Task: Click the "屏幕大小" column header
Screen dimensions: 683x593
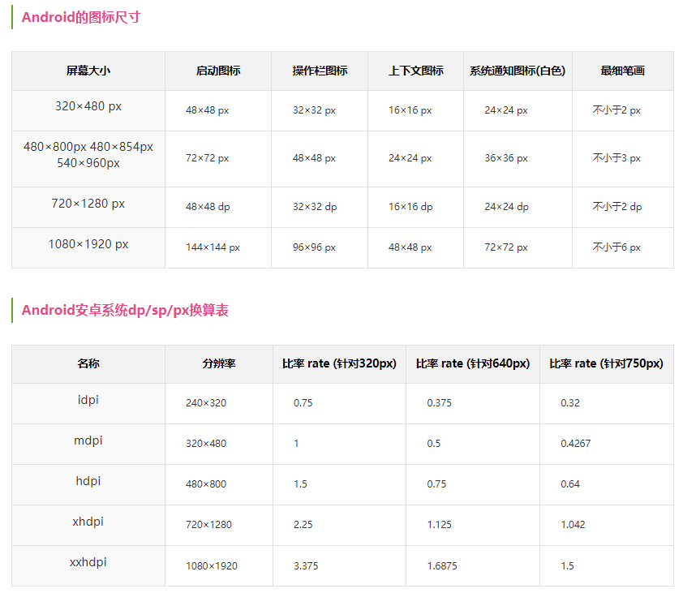Action: coord(88,71)
